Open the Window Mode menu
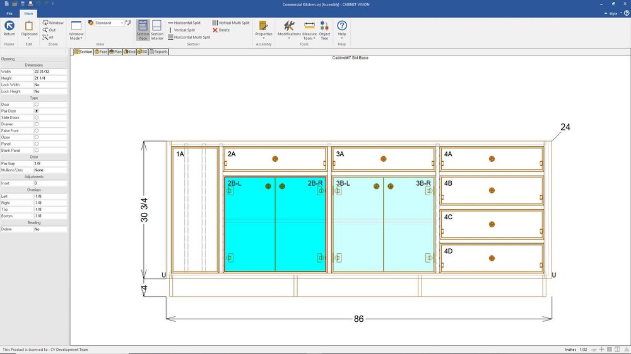Viewport: 631px width, 354px height. [x=76, y=30]
